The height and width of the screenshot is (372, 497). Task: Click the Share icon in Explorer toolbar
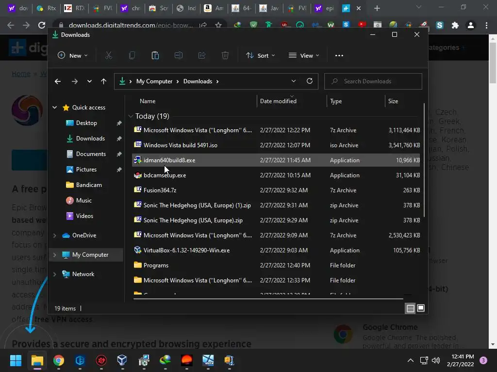202,55
